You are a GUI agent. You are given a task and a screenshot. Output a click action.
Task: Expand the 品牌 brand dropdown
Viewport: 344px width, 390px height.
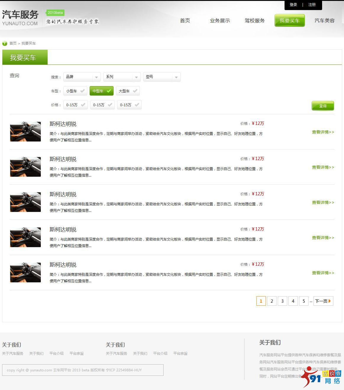coord(82,77)
